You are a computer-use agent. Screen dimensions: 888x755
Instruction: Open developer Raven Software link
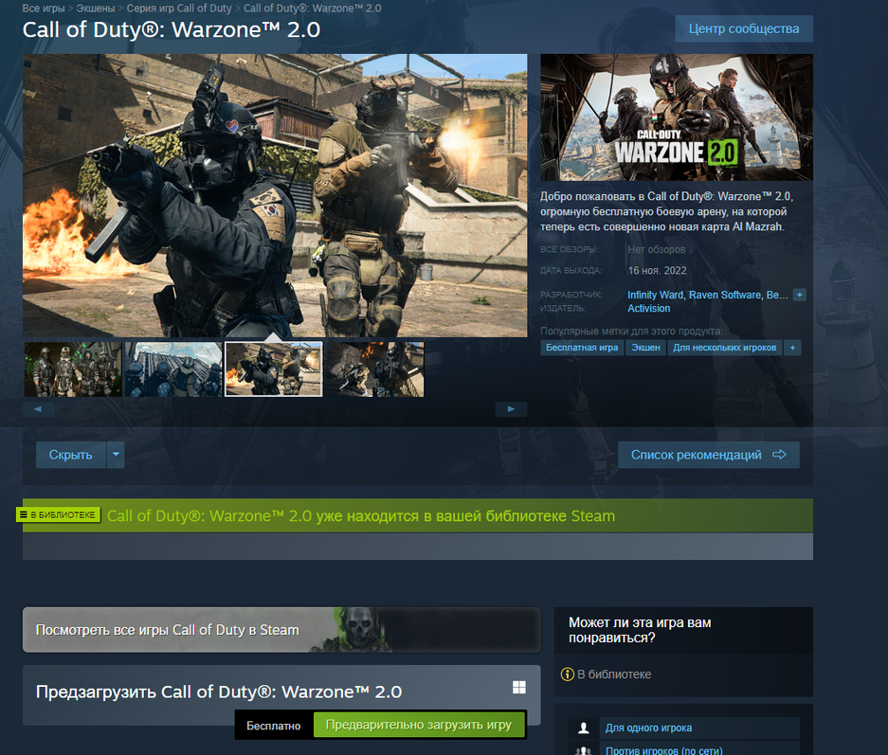tap(724, 295)
